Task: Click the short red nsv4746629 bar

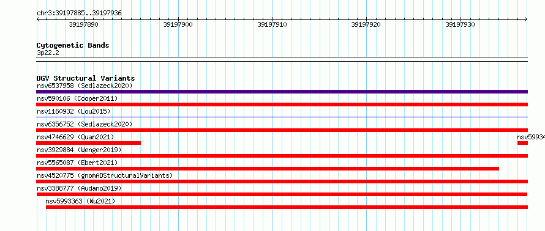Action: click(x=88, y=143)
